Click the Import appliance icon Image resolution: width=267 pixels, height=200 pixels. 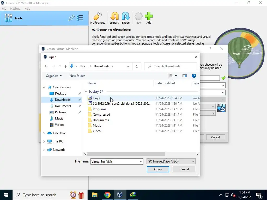[114, 18]
